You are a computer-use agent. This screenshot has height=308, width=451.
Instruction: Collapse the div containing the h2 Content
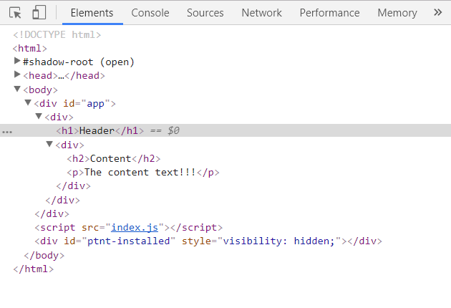click(49, 144)
